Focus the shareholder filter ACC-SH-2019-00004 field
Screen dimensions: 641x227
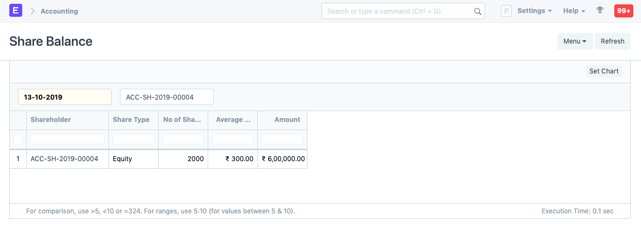[x=166, y=97]
